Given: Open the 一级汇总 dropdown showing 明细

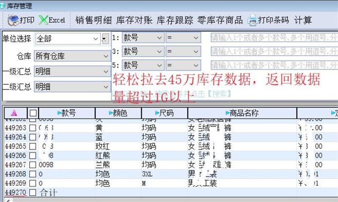Looking at the screenshot, I should [105, 71].
